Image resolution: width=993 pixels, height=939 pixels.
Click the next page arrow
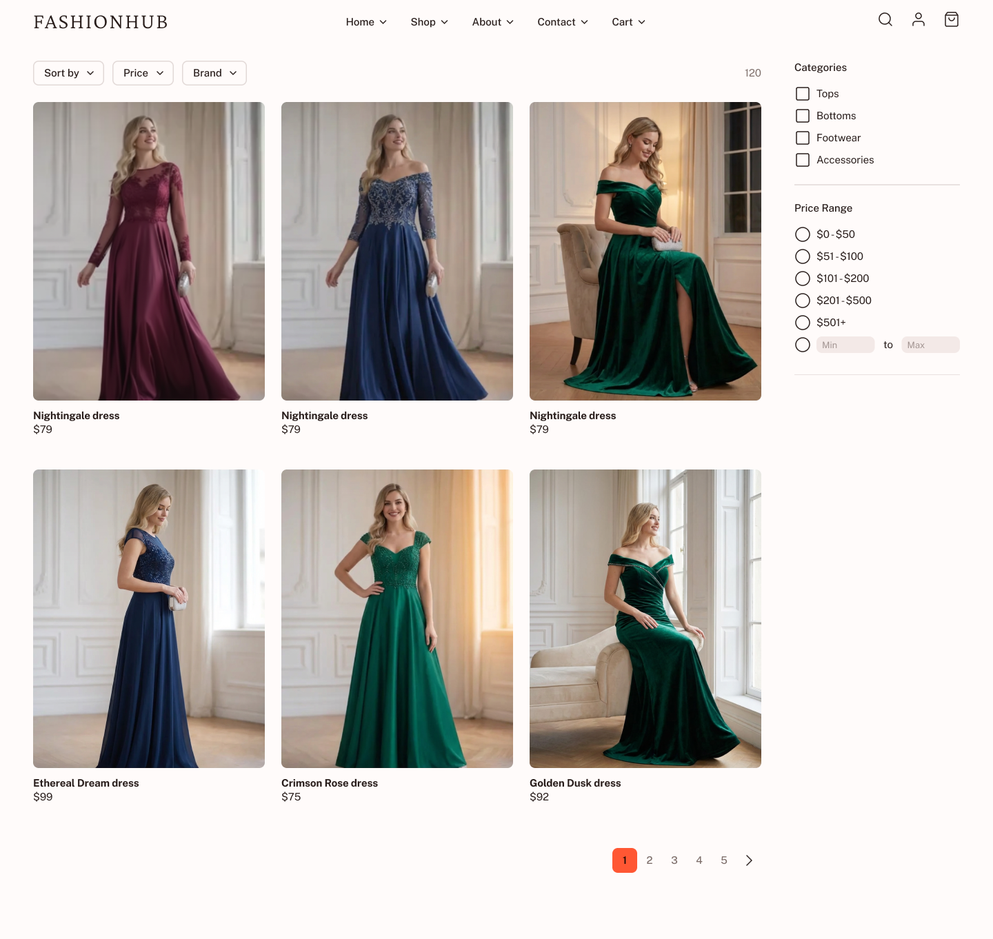[749, 860]
